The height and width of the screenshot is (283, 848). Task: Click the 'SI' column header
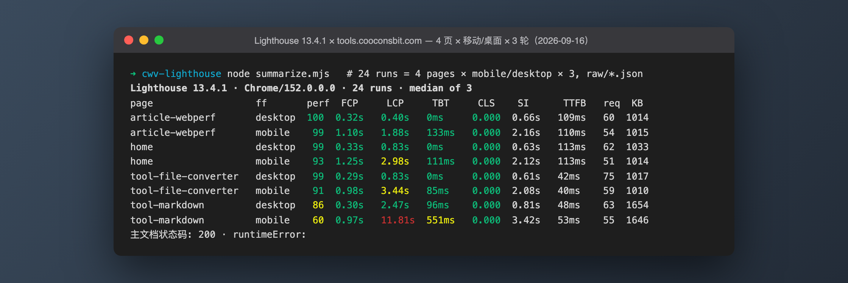[523, 103]
